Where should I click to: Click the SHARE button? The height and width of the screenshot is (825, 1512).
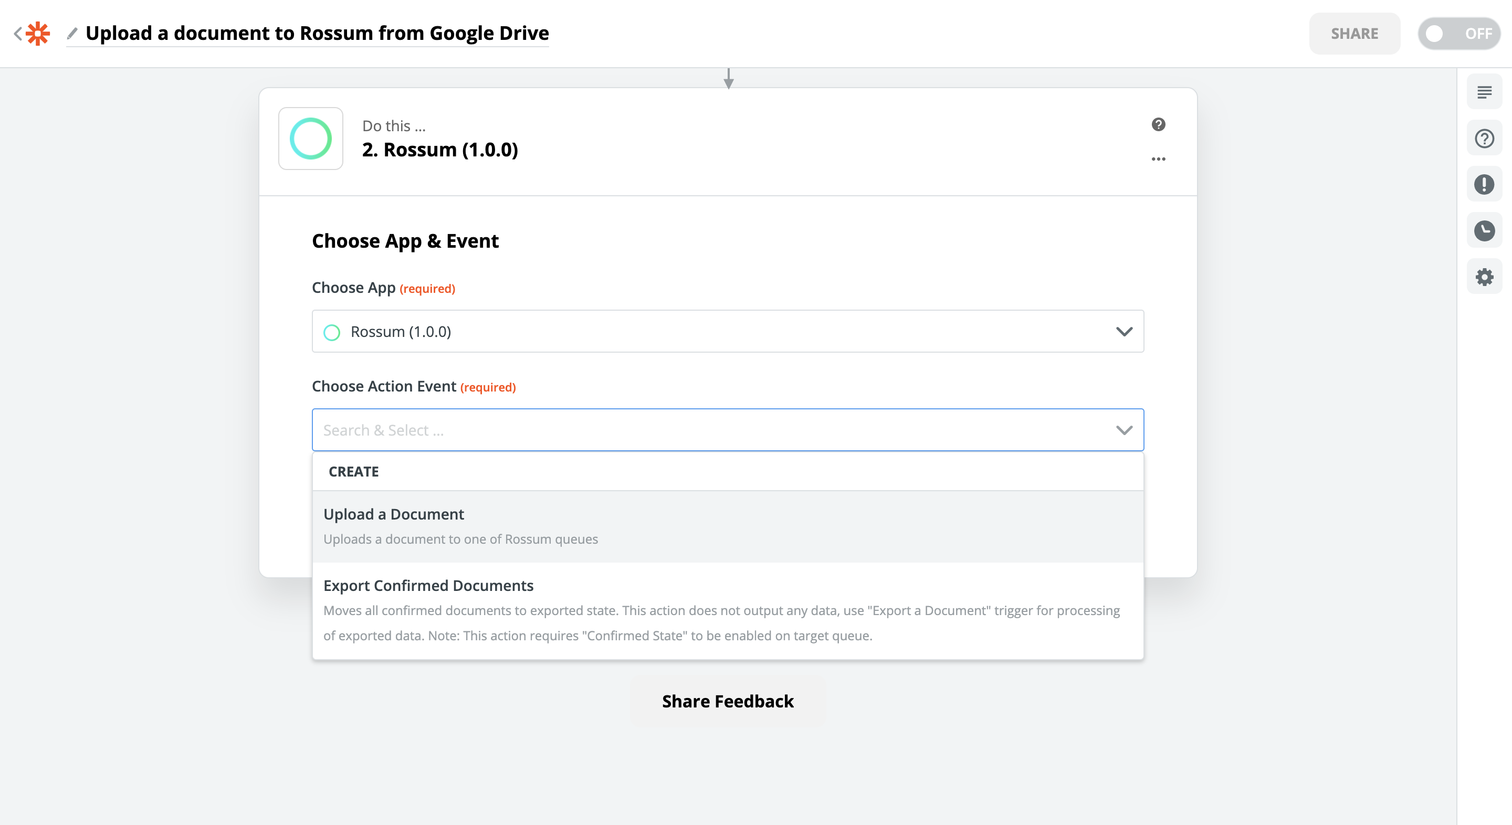[x=1354, y=34]
